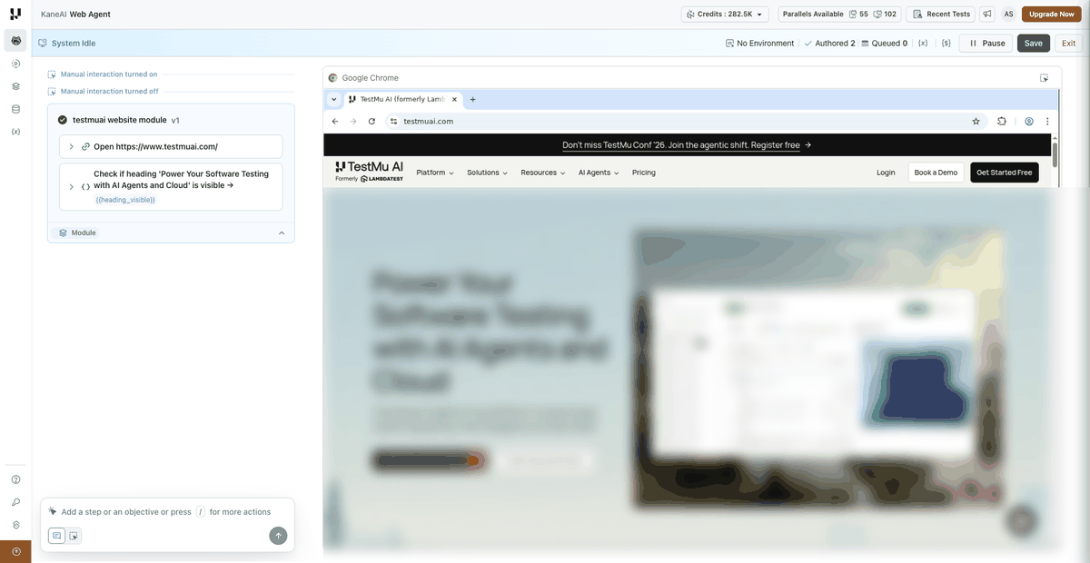Open the Resources menu on TestMu site
The width and height of the screenshot is (1090, 563).
[543, 173]
